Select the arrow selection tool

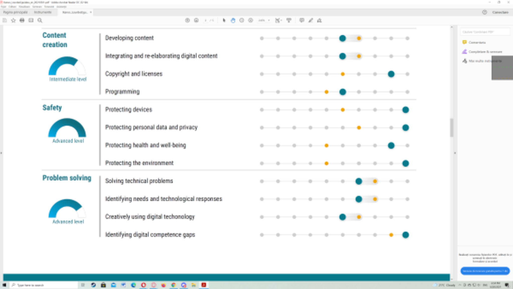pyautogui.click(x=224, y=20)
